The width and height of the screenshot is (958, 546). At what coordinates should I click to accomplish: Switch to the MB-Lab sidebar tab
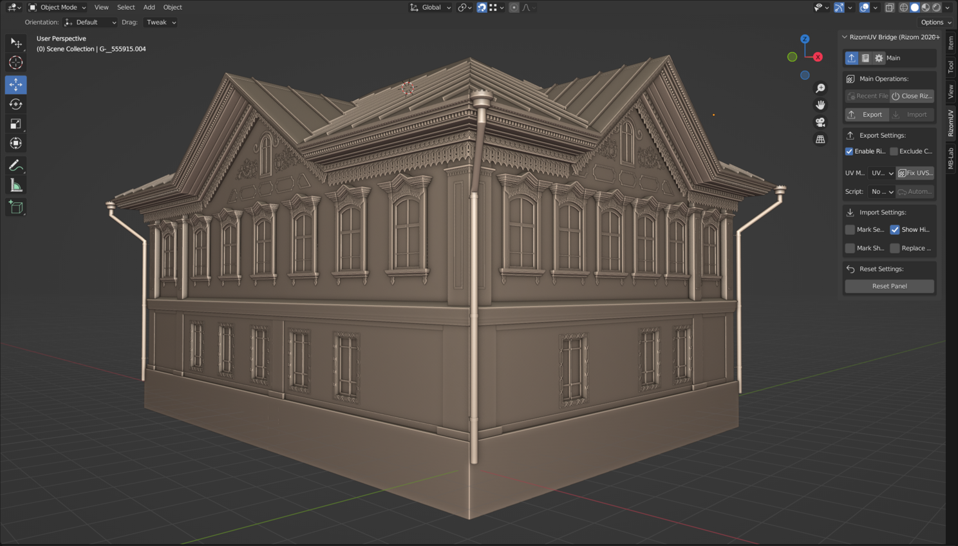(951, 158)
